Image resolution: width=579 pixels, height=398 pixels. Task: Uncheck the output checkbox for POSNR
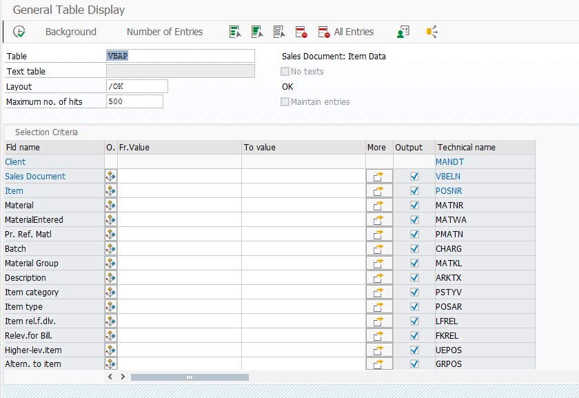click(x=414, y=190)
